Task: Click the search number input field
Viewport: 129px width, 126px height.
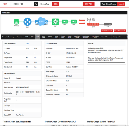Action: coord(22,4)
